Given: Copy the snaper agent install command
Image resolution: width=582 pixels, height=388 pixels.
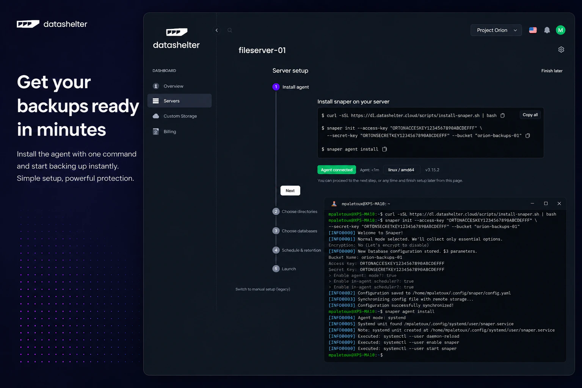Looking at the screenshot, I should [384, 149].
